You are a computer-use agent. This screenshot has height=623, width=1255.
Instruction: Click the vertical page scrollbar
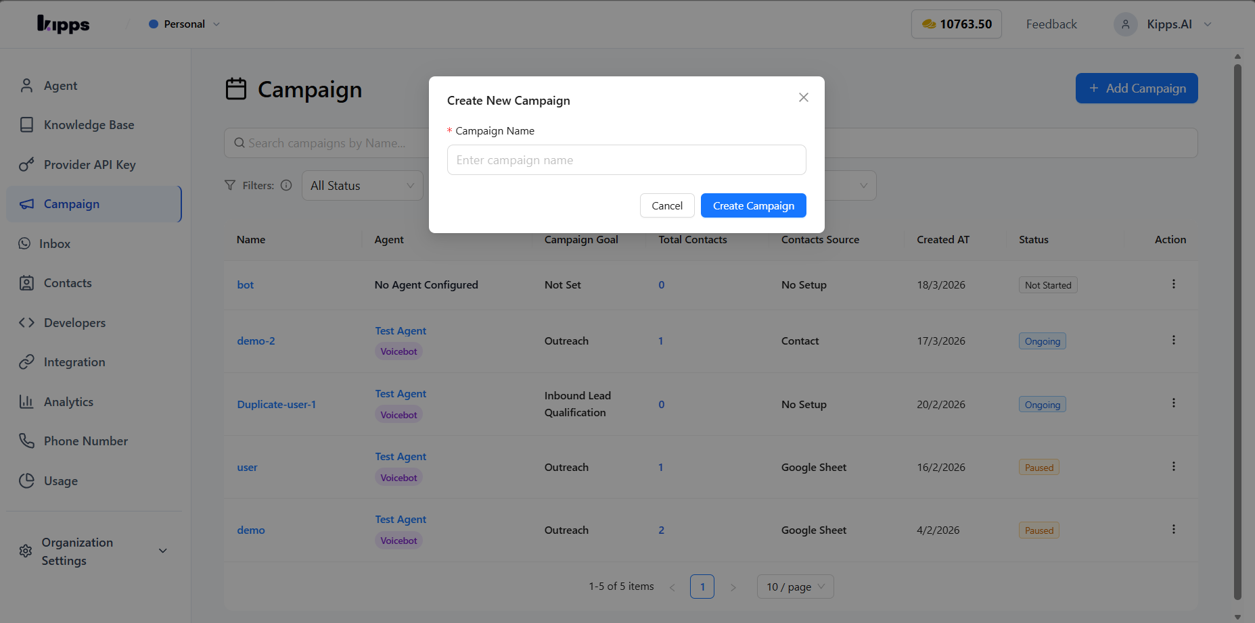(x=1237, y=331)
